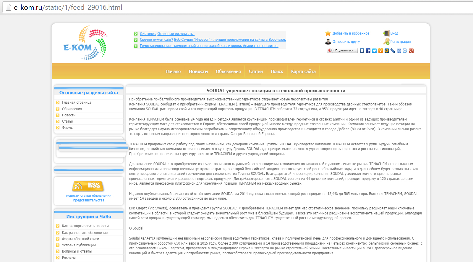Click the gold star favorites icon
The height and width of the screenshot is (262, 473).
328,33
